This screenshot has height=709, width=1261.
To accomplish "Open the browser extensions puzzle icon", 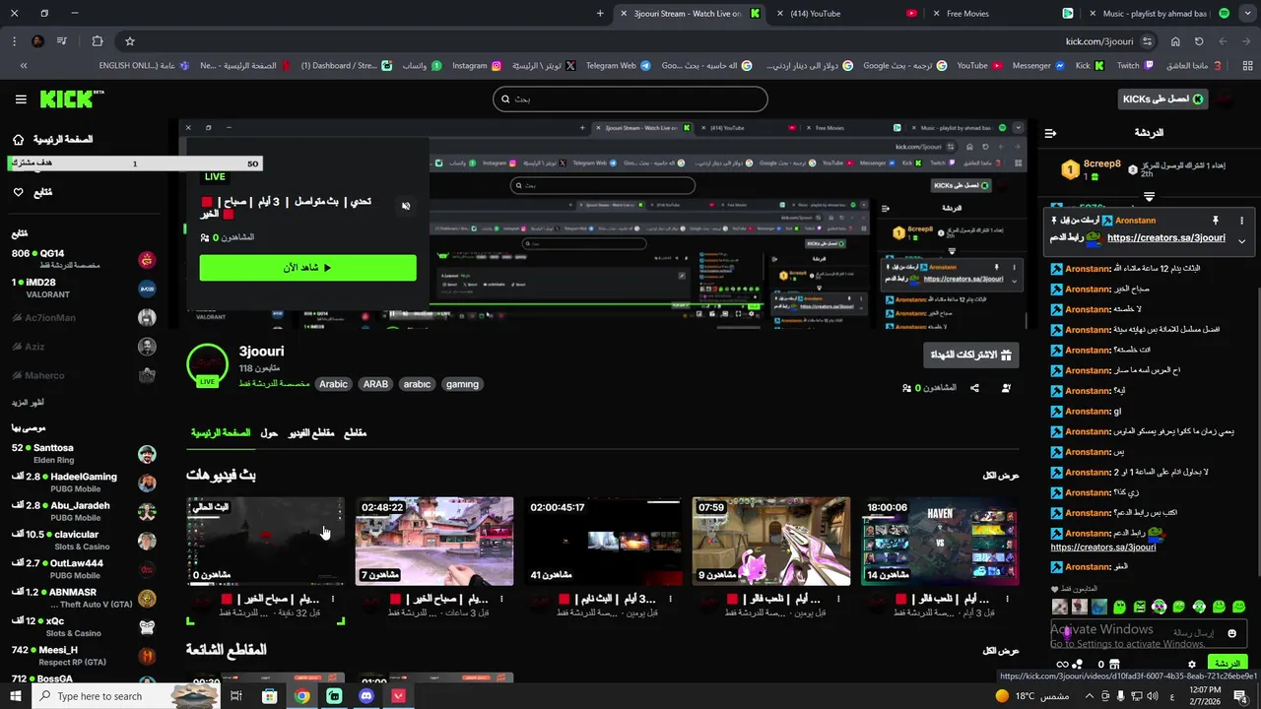I will pos(97,41).
